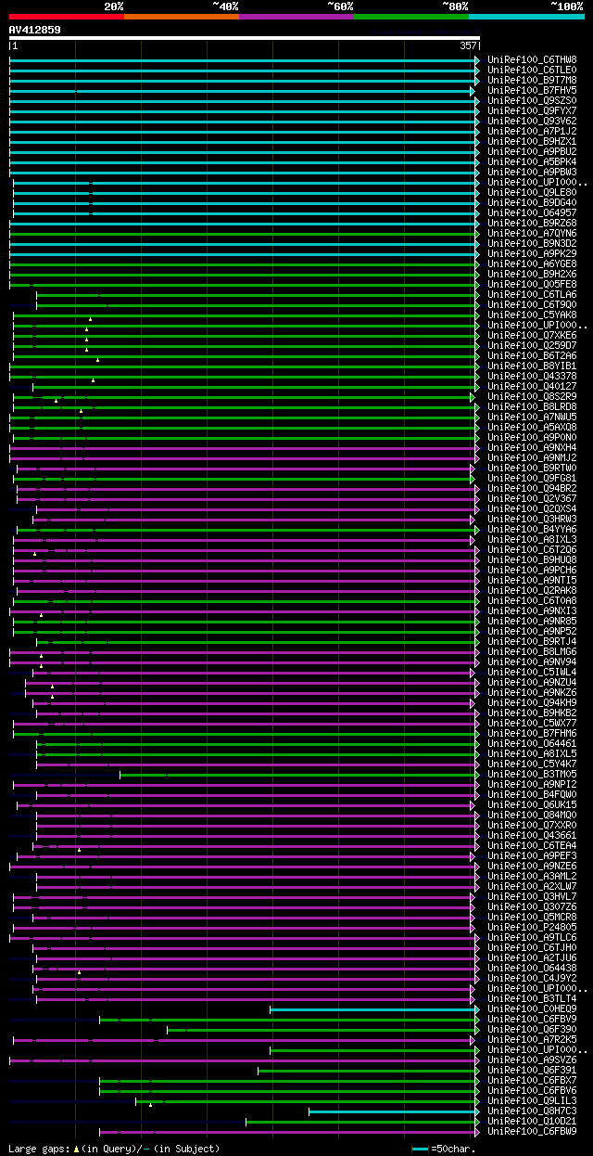Select the UniRef100_A9NXH4 label
Viewport: 593px width, 1156px height.
point(533,447)
